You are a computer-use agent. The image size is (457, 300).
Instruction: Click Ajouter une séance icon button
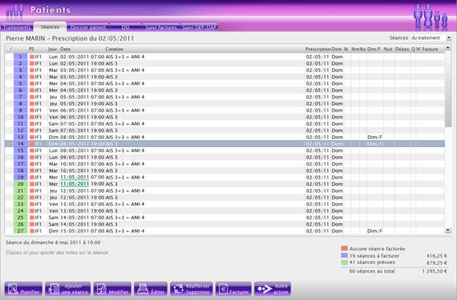click(68, 288)
